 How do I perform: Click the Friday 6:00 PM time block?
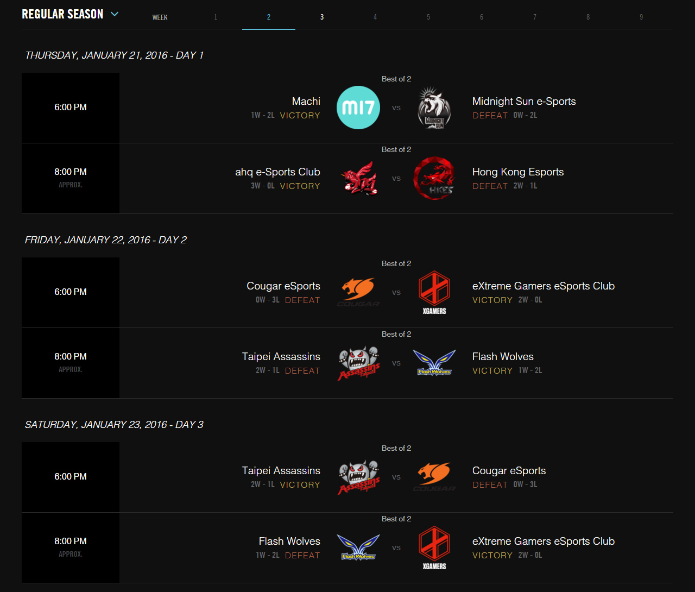pyautogui.click(x=71, y=292)
